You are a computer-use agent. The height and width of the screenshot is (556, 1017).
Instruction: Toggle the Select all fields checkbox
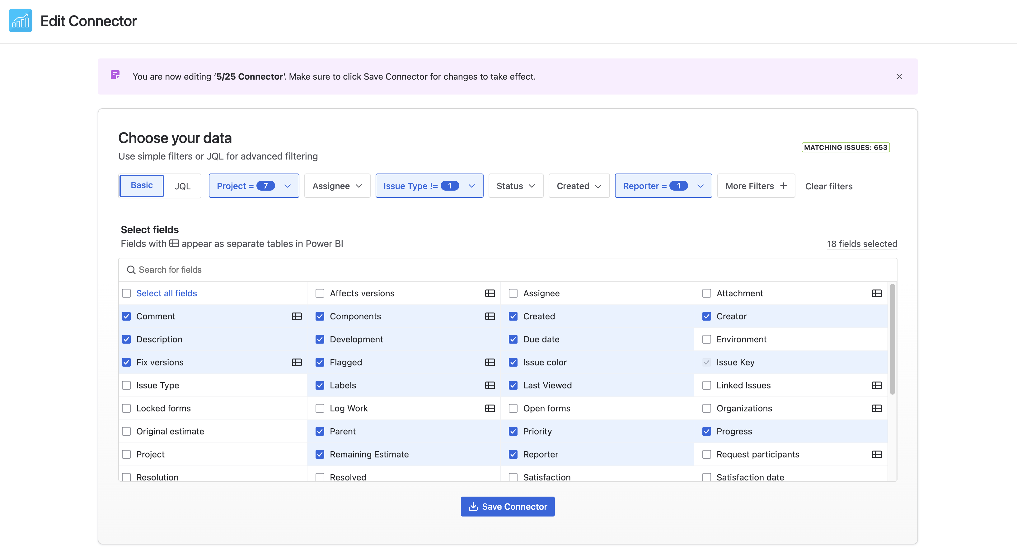click(126, 293)
